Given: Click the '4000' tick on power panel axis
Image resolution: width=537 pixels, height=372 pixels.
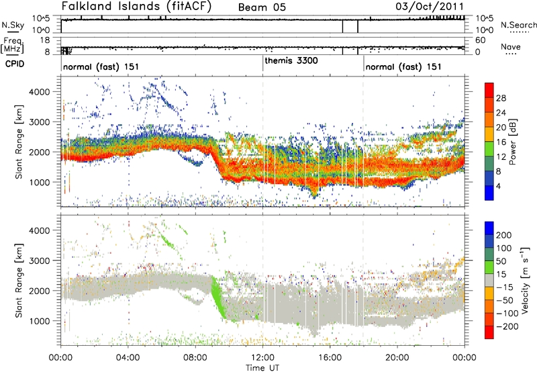Looking at the screenshot, I should [39, 92].
